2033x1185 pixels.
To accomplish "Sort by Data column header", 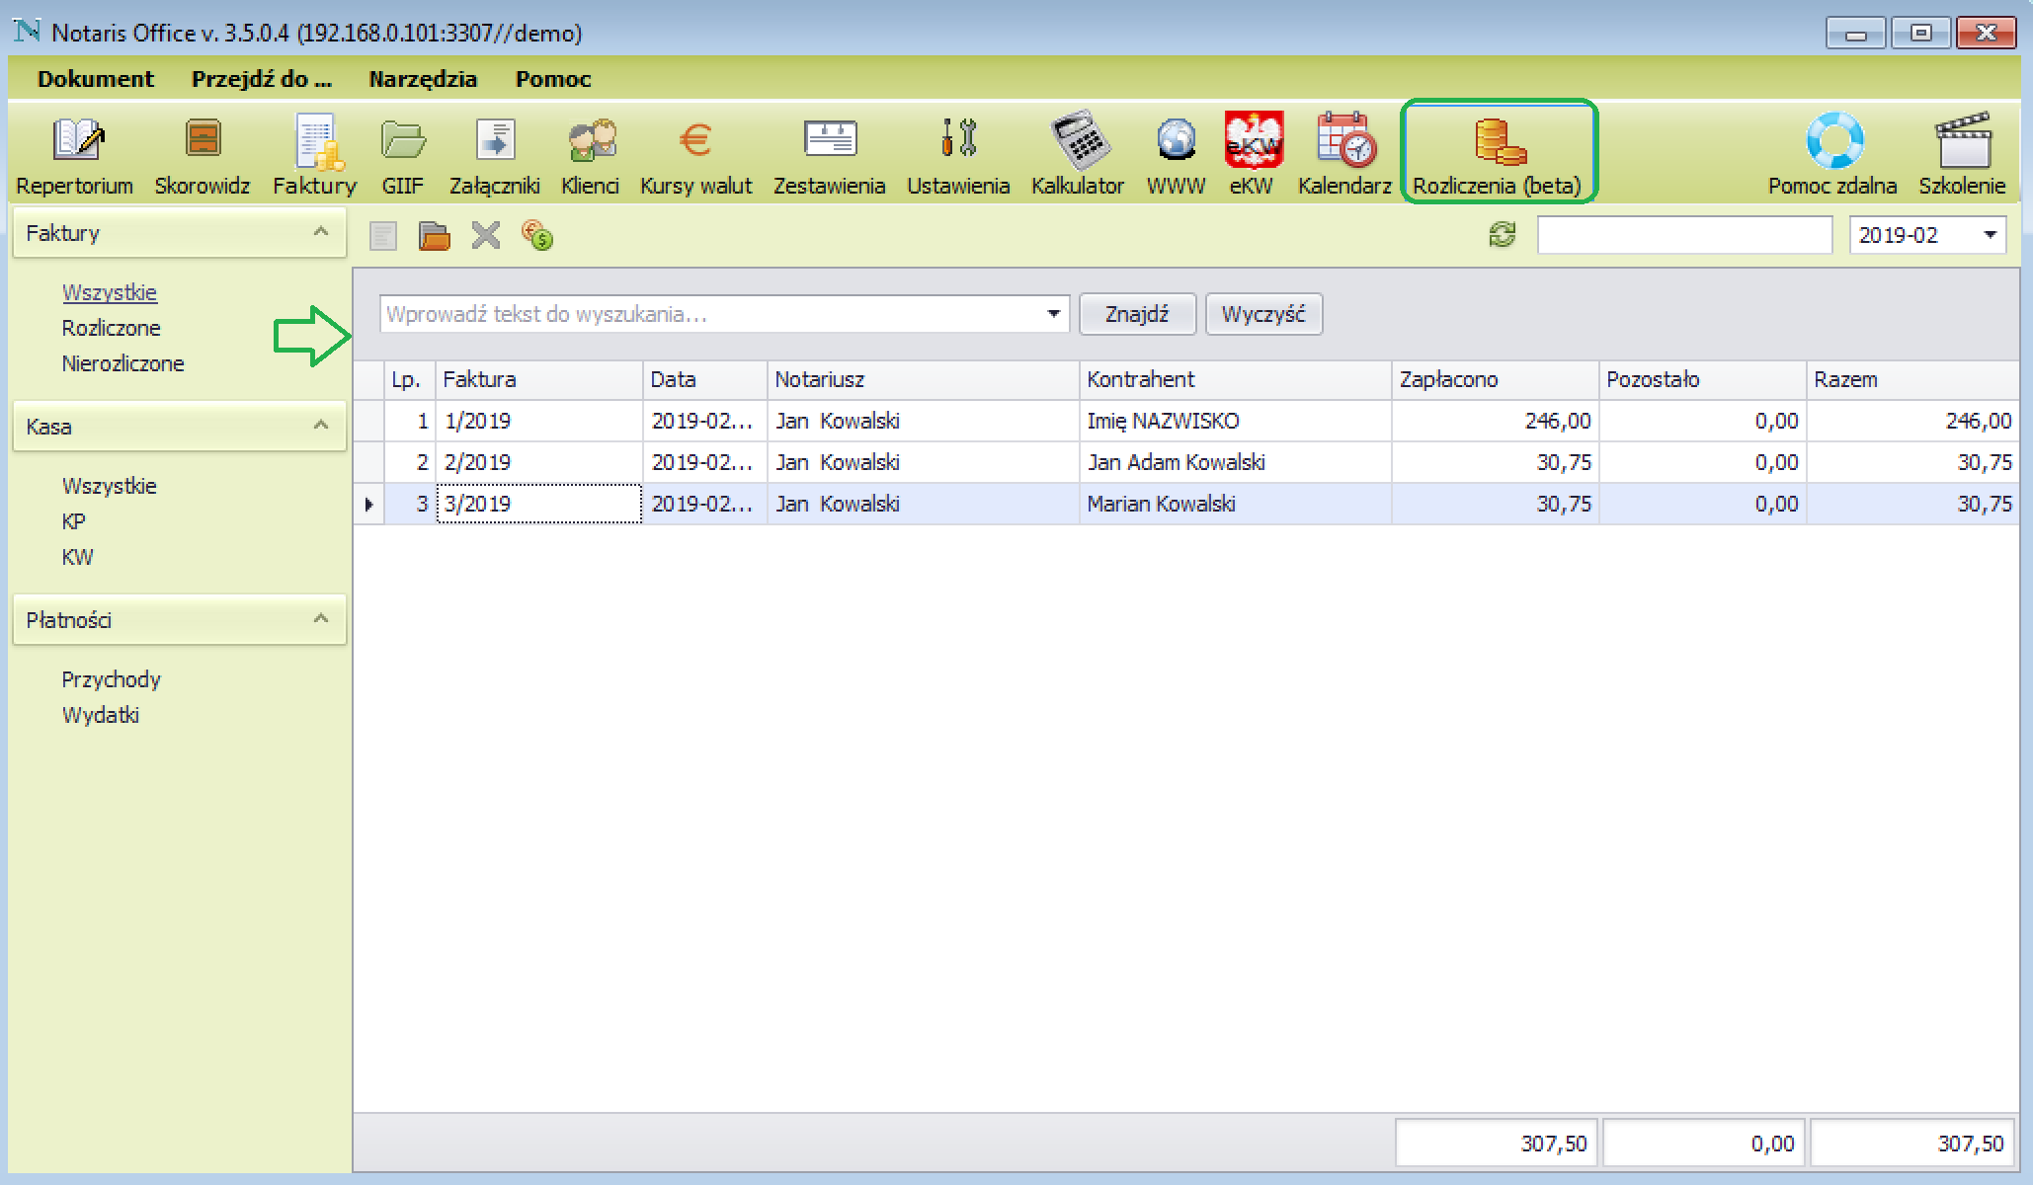I will [705, 379].
